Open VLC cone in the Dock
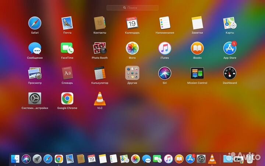The image size is (265, 166). [x=212, y=159]
